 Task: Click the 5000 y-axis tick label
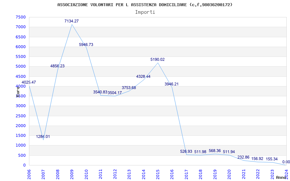point(21,67)
